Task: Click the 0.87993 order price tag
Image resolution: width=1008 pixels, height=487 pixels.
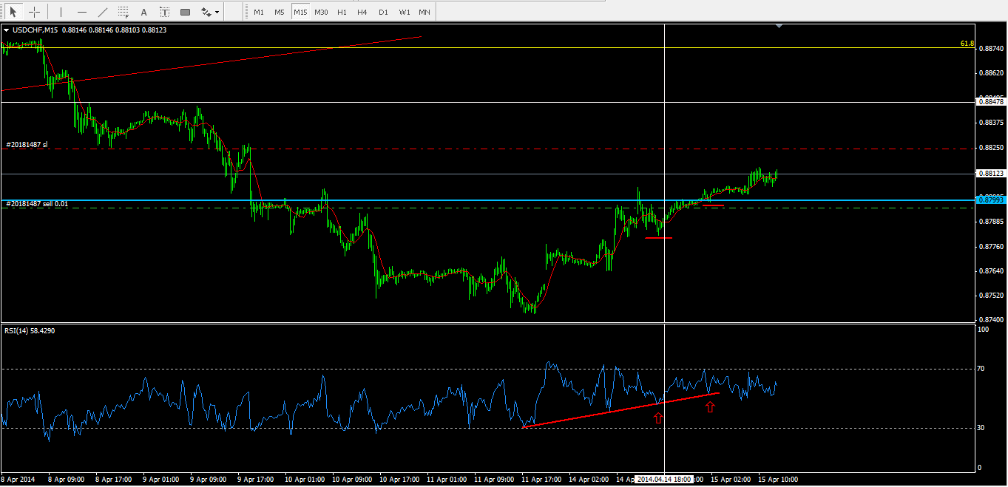Action: point(991,200)
